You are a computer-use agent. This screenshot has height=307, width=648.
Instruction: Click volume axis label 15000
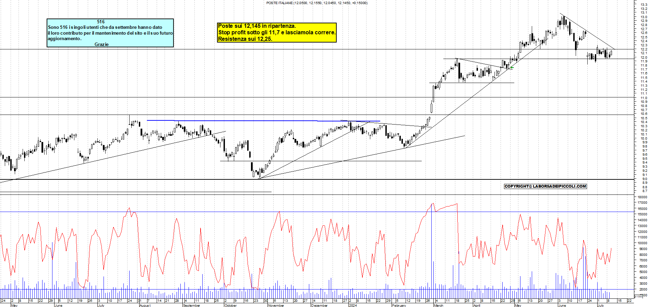click(x=642, y=214)
